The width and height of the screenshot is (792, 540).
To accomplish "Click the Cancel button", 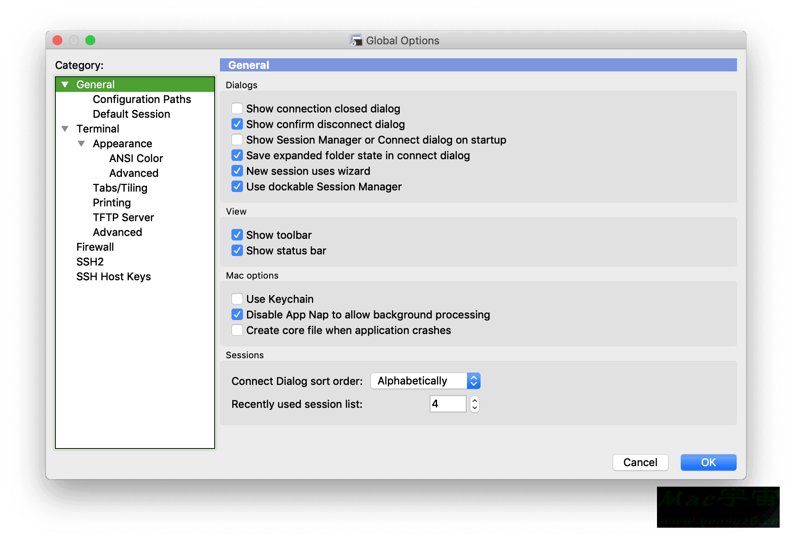I will [x=640, y=462].
